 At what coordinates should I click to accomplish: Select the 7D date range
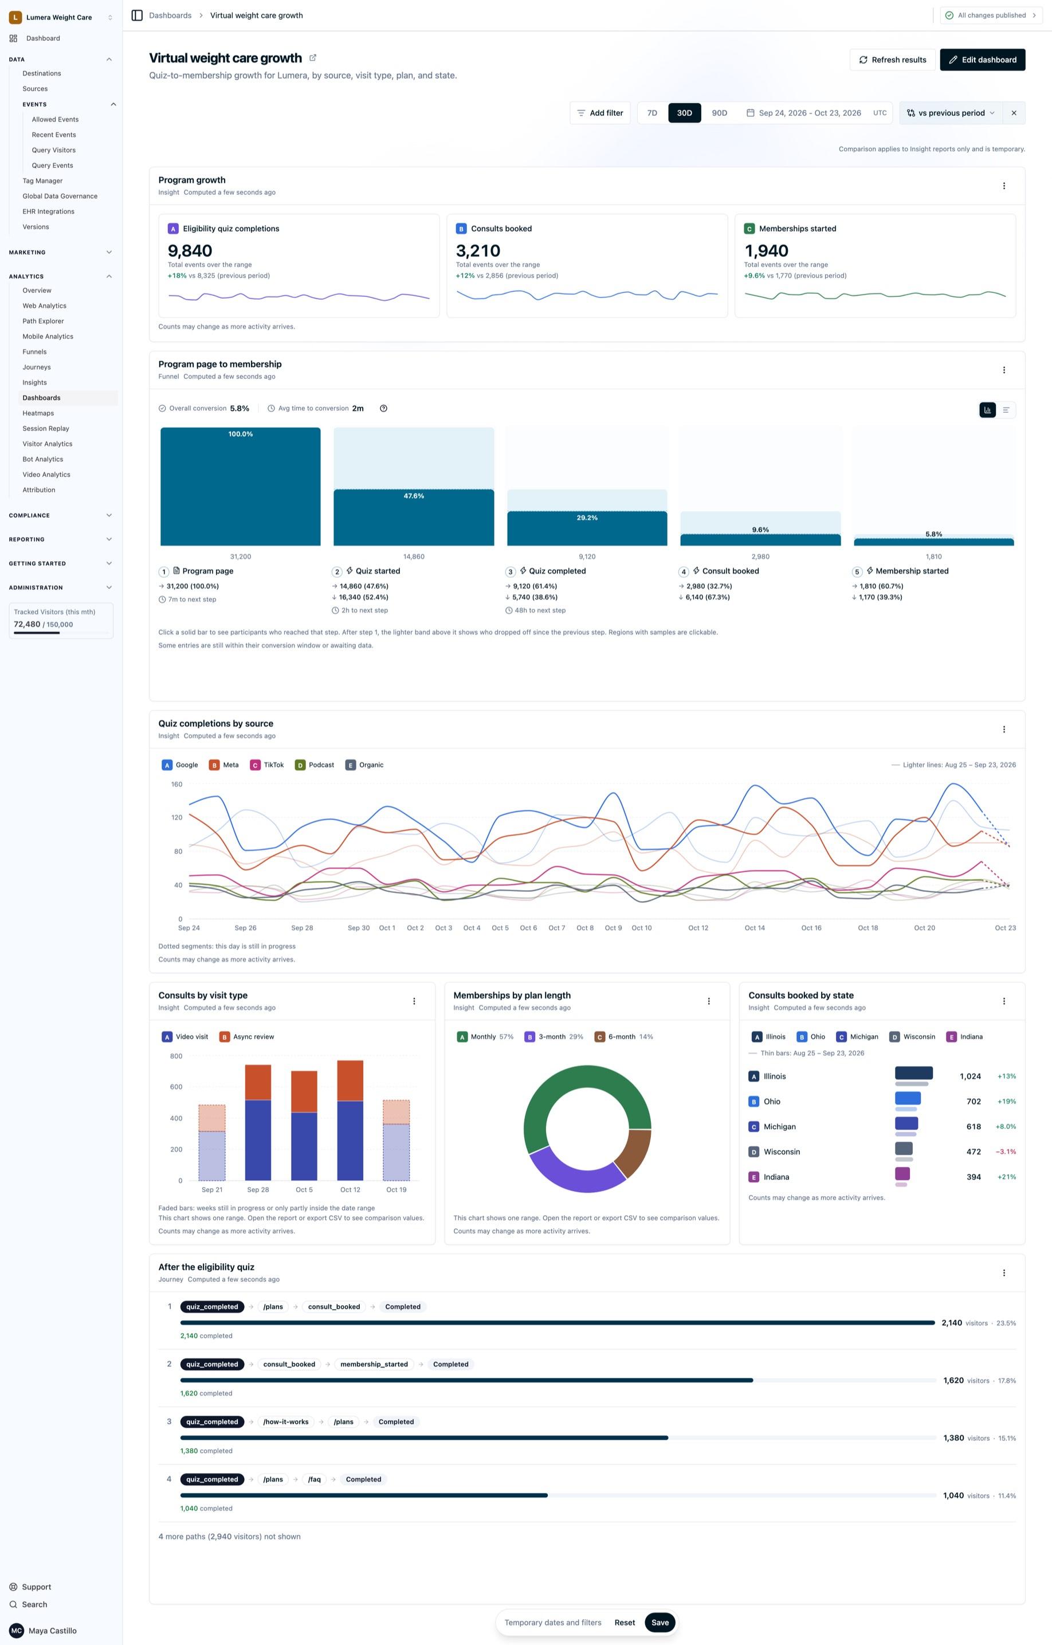click(653, 113)
